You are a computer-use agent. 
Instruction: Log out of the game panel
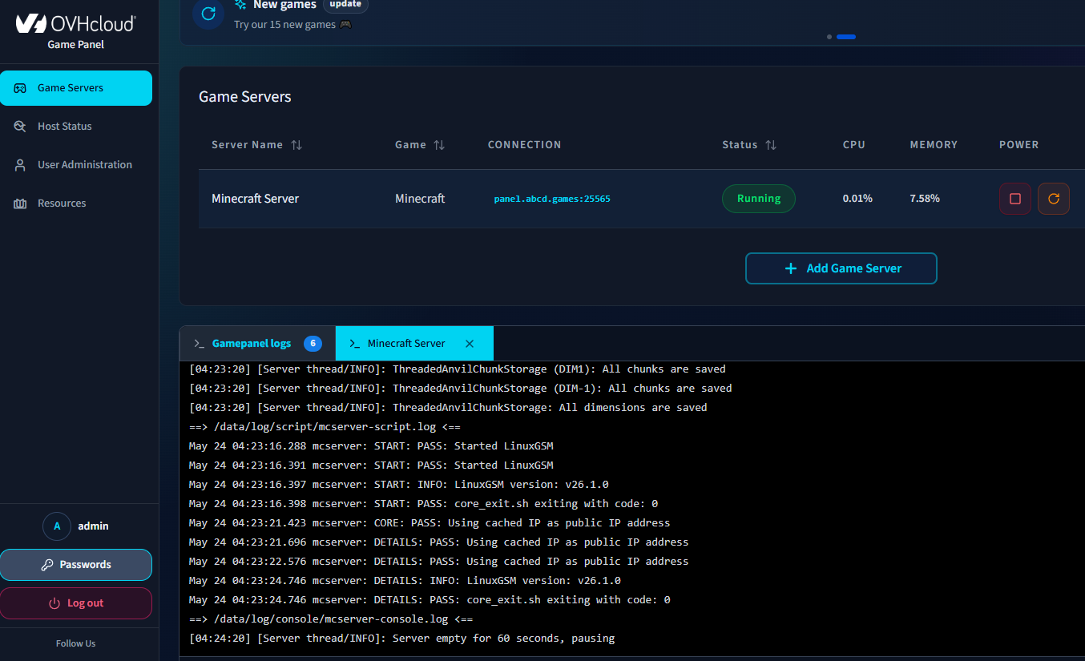76,603
